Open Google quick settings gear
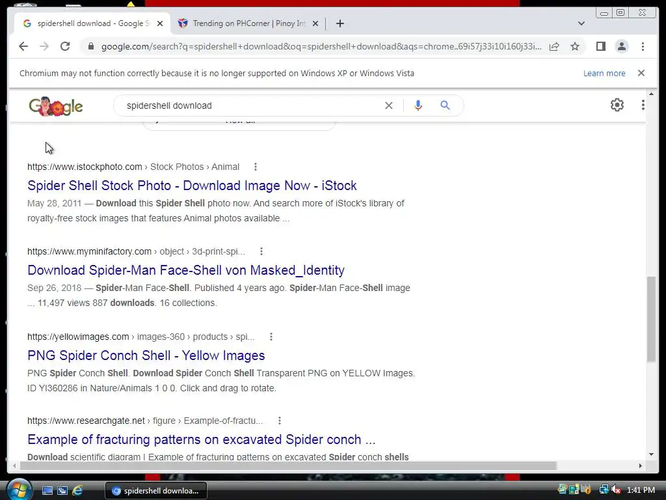 click(x=617, y=105)
